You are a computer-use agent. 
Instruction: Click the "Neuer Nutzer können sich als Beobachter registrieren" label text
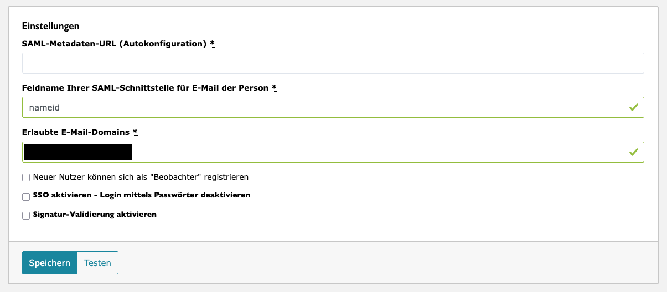141,178
